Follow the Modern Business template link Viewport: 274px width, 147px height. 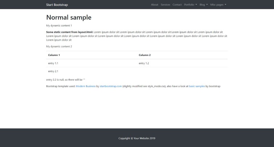86,86
